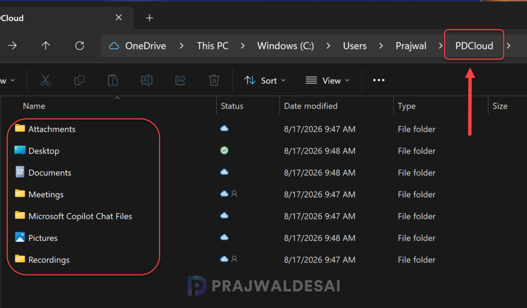Click the Share icon in toolbar
This screenshot has width=527, height=308.
pyautogui.click(x=181, y=80)
